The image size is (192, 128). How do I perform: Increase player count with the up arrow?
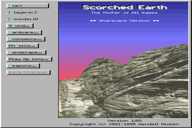pos(8,11)
